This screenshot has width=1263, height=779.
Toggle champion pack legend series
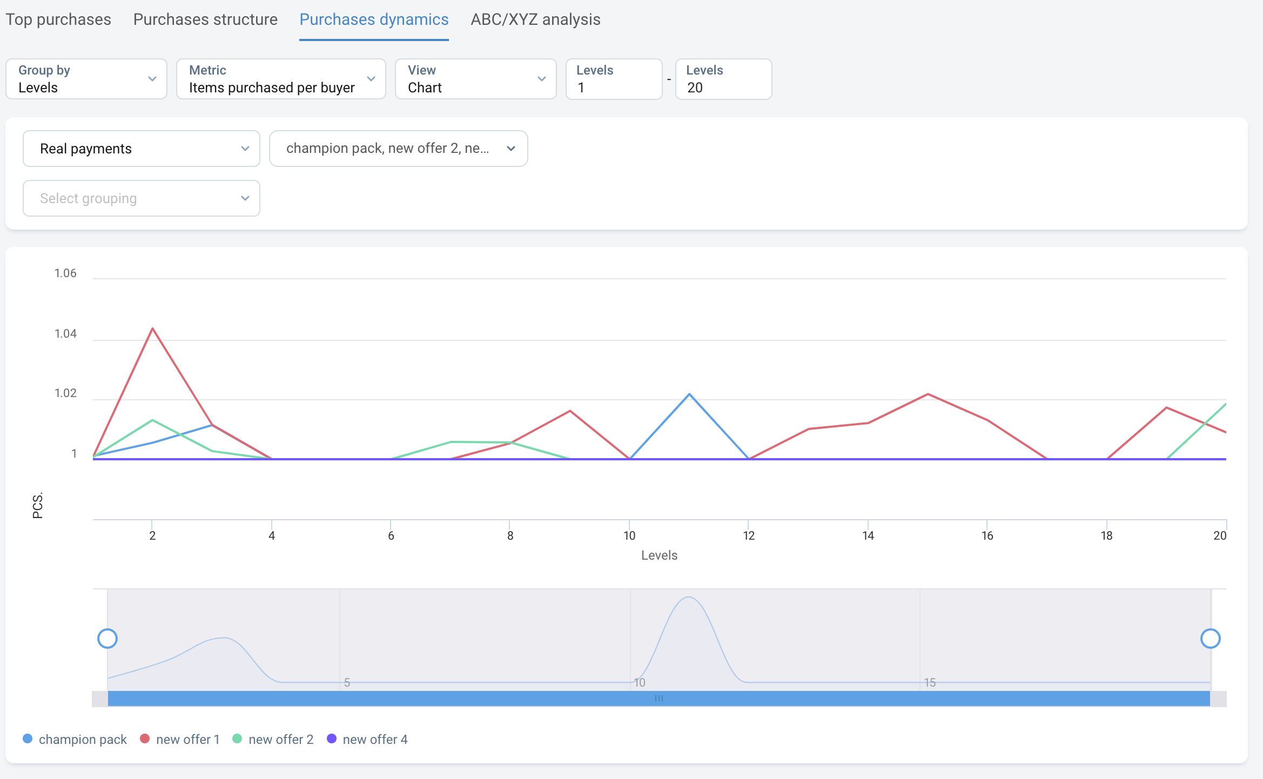75,739
